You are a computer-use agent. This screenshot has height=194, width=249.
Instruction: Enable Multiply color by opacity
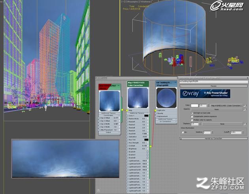[x=192, y=120]
